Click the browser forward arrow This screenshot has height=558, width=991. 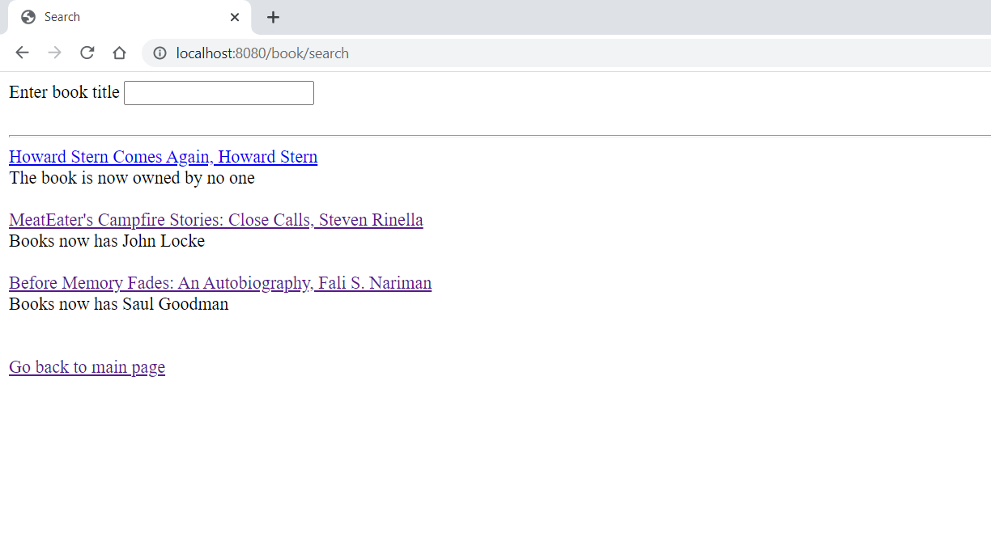[x=54, y=53]
